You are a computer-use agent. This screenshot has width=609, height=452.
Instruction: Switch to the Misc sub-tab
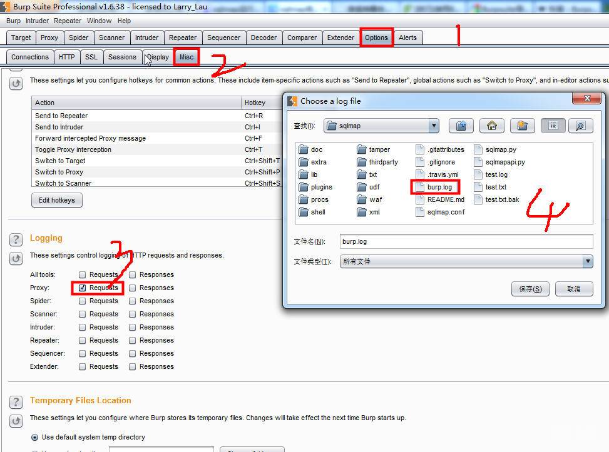coord(187,57)
